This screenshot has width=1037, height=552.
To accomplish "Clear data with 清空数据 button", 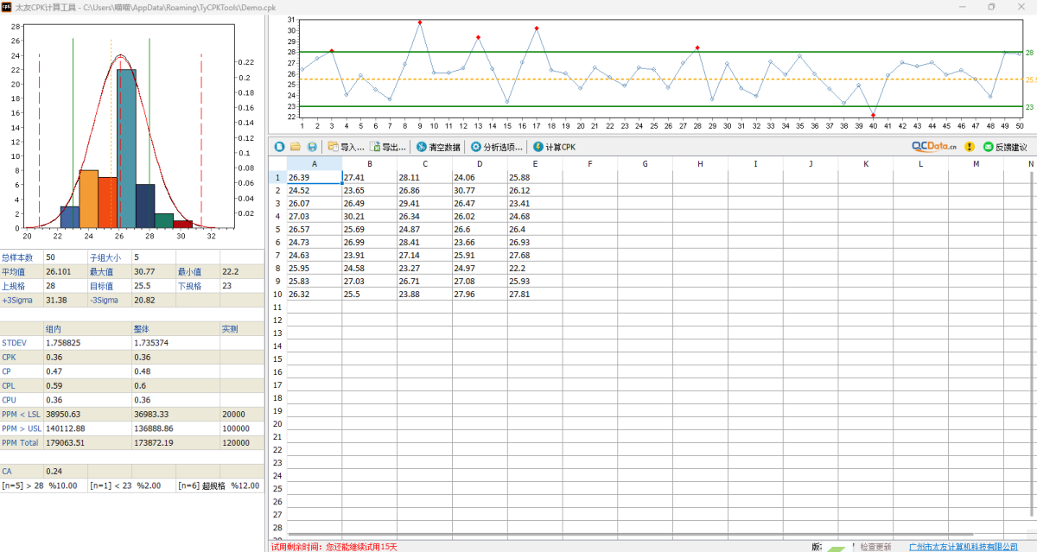I will (x=438, y=147).
